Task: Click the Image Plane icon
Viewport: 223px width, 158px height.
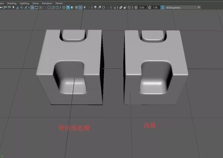Action: [x=17, y=7]
